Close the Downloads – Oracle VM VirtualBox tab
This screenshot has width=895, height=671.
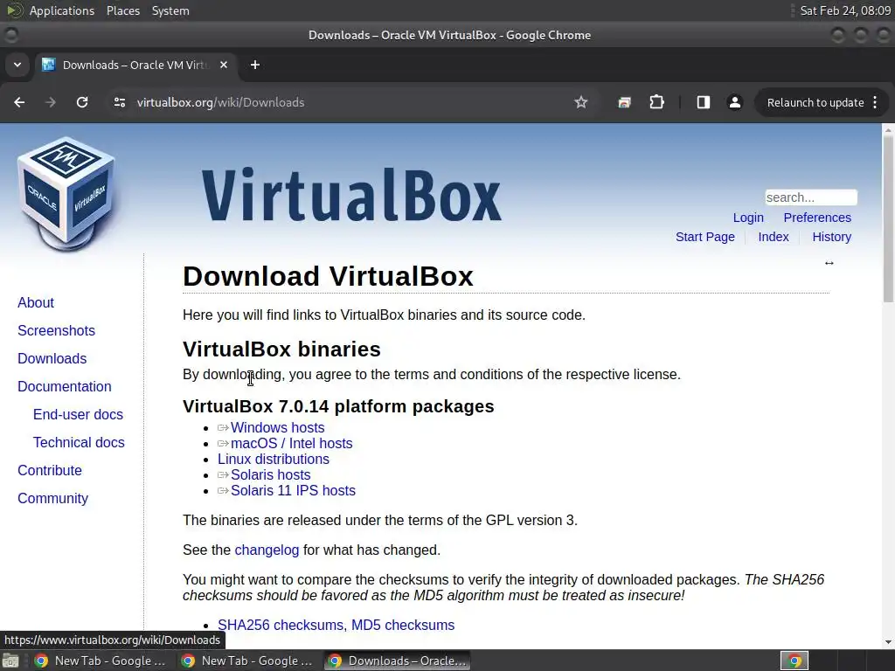pyautogui.click(x=224, y=65)
